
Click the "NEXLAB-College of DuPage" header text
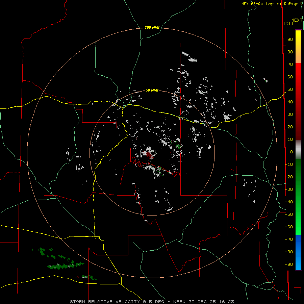tap(270, 4)
